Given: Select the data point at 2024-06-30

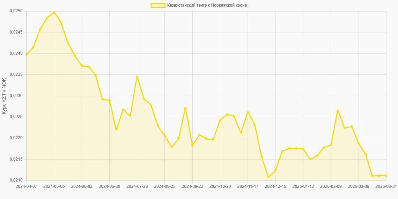Looking at the screenshot, I should click(x=109, y=101).
